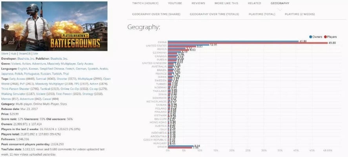Go to the Related tab
The height and width of the screenshot is (157, 348).
coord(254,3)
